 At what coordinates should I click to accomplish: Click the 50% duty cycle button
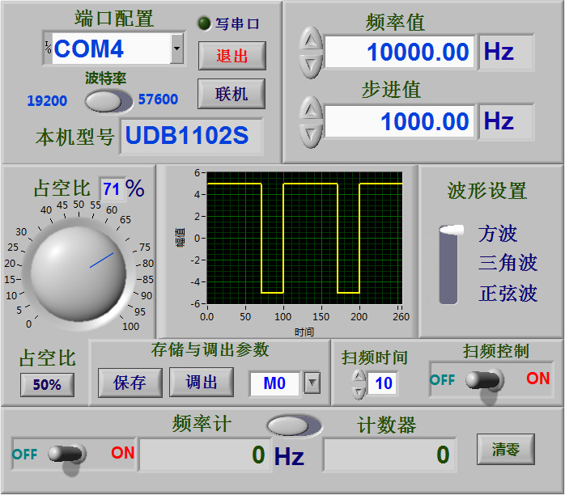coord(47,385)
